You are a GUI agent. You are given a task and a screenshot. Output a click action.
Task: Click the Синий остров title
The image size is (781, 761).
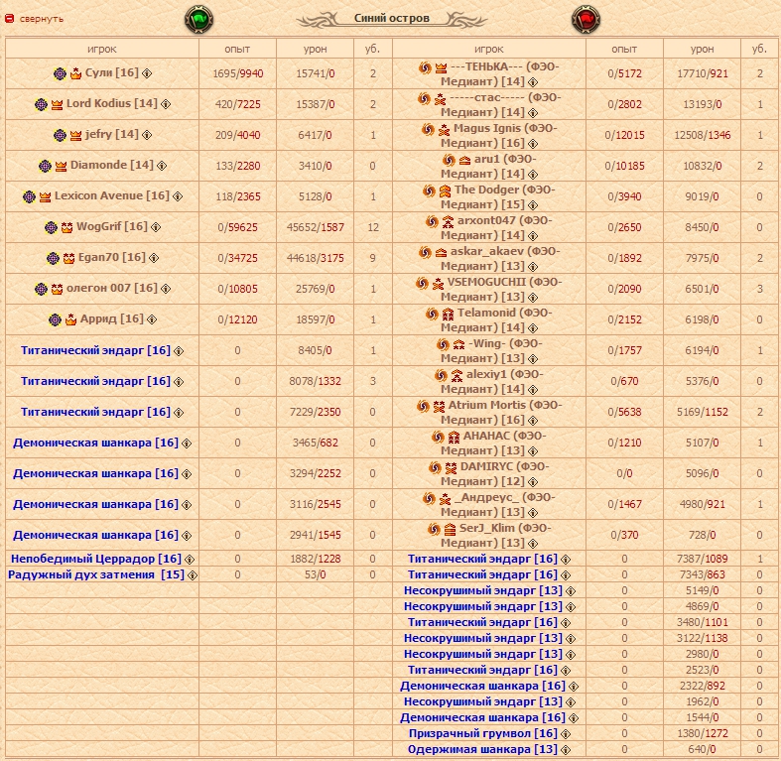[392, 18]
